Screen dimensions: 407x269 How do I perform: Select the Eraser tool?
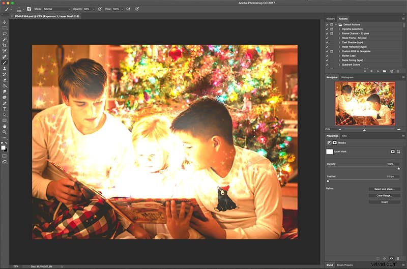coord(5,80)
